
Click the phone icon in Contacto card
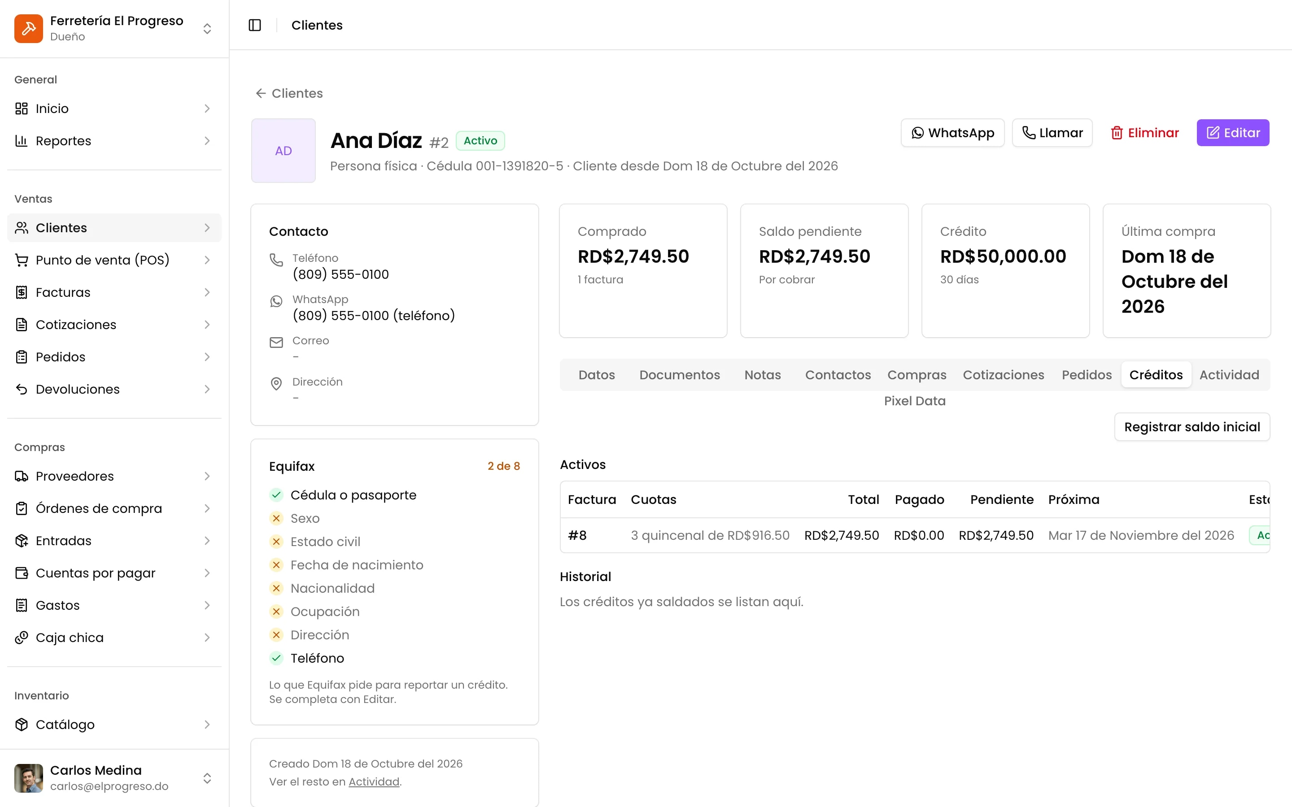pyautogui.click(x=276, y=260)
